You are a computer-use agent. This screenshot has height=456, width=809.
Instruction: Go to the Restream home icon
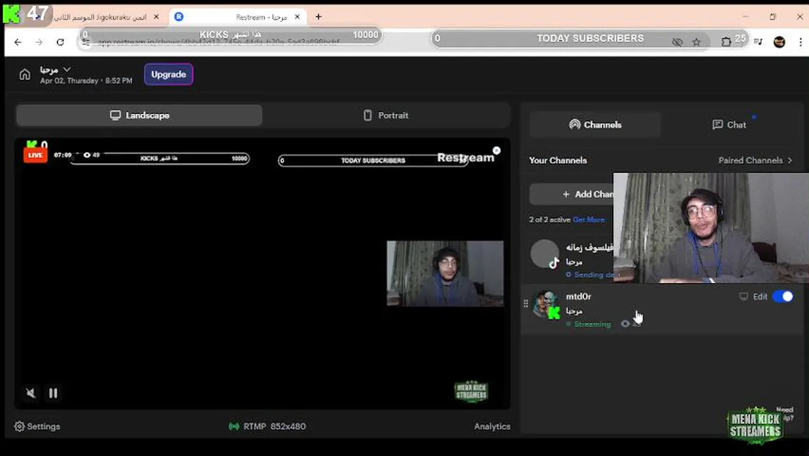pyautogui.click(x=25, y=75)
